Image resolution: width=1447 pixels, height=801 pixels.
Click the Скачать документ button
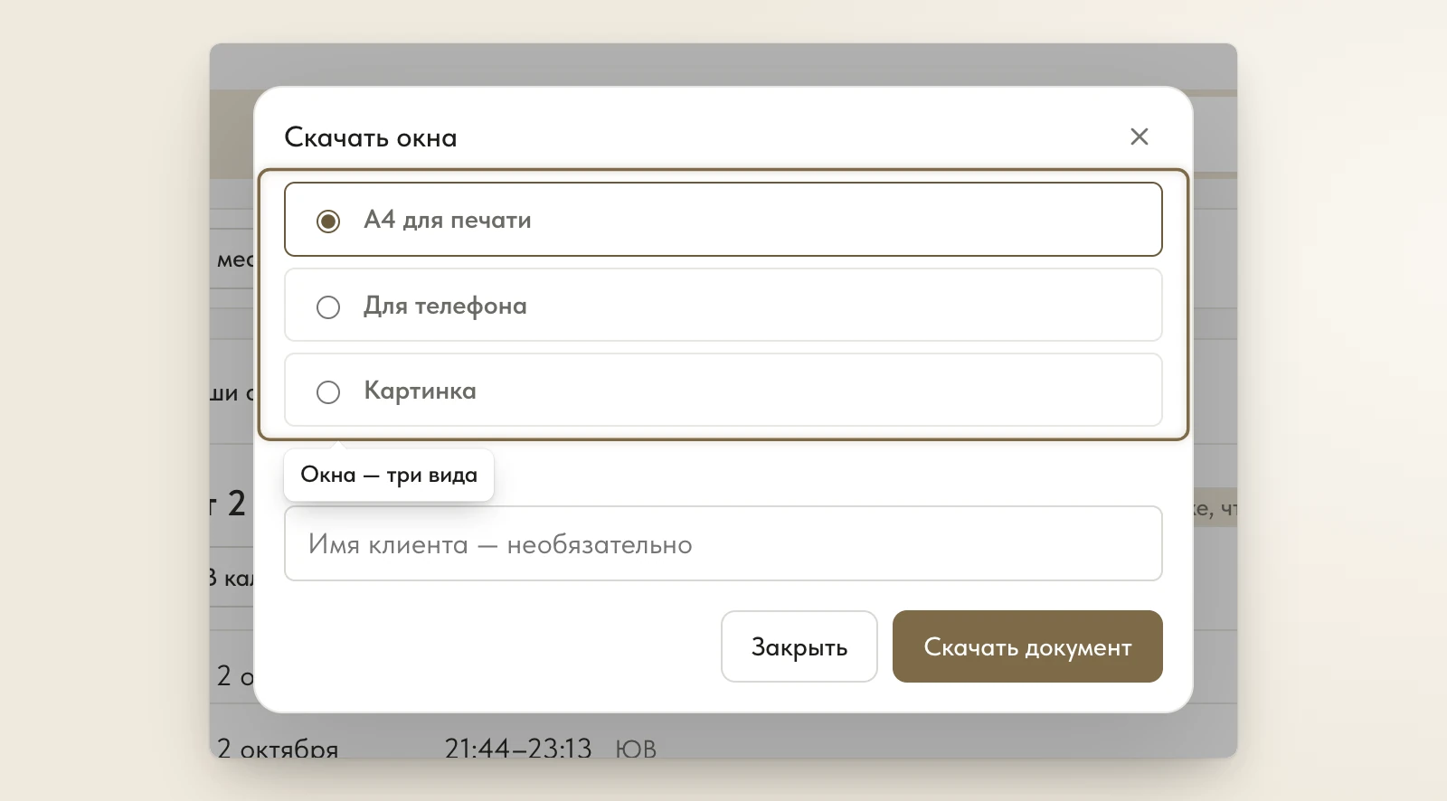[x=1027, y=646]
